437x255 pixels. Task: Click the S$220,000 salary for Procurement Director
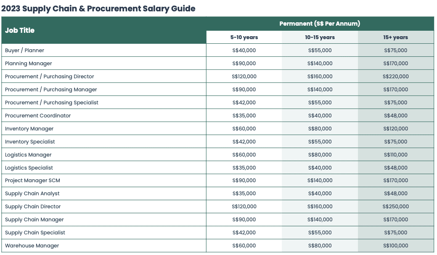tap(395, 77)
